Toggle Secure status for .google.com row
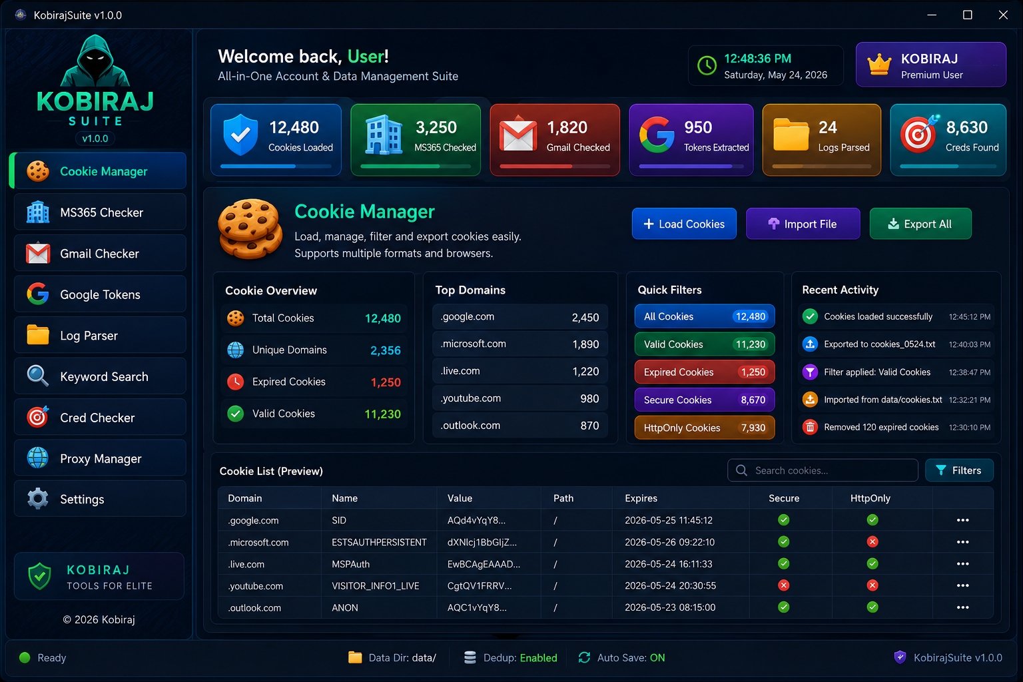Image resolution: width=1023 pixels, height=682 pixels. coord(784,520)
